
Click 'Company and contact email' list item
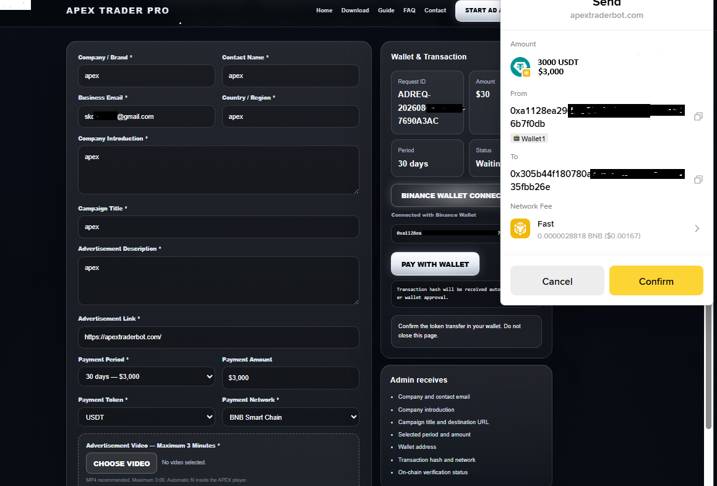434,397
